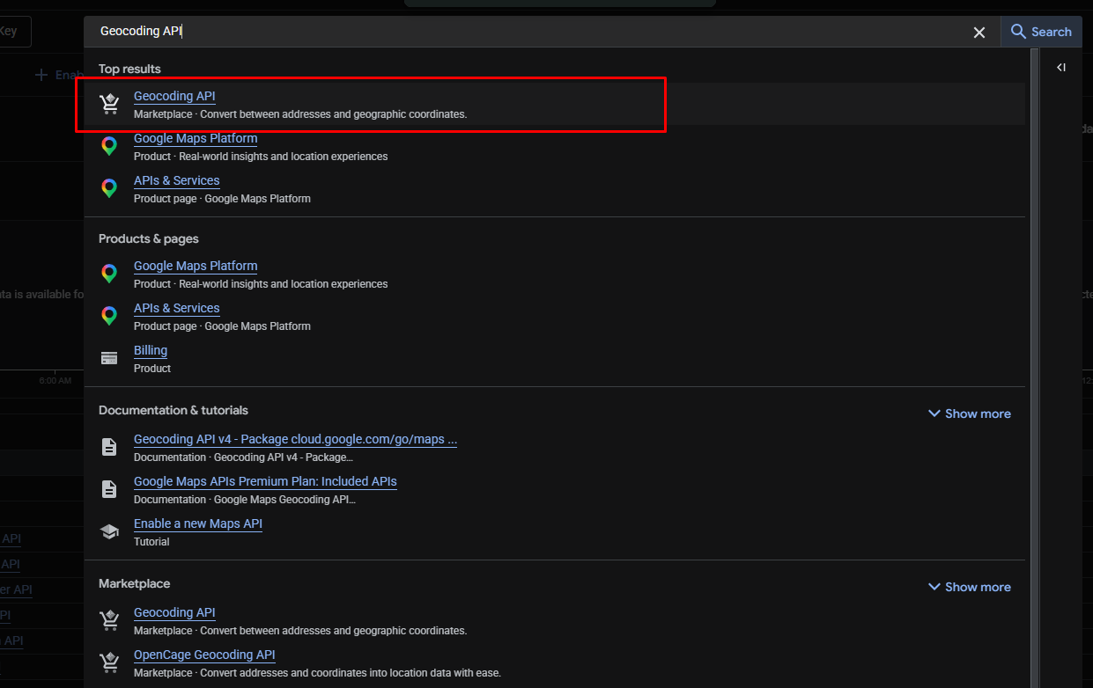Image resolution: width=1093 pixels, height=688 pixels.
Task: Open Google Maps Platform in Top results
Action: pos(196,138)
